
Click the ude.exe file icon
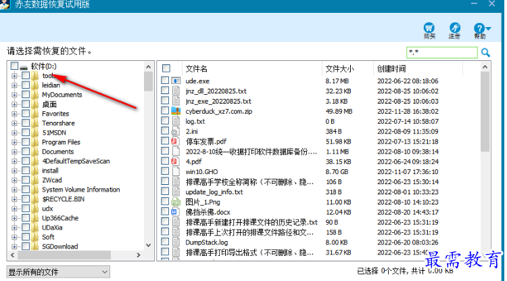tap(176, 81)
